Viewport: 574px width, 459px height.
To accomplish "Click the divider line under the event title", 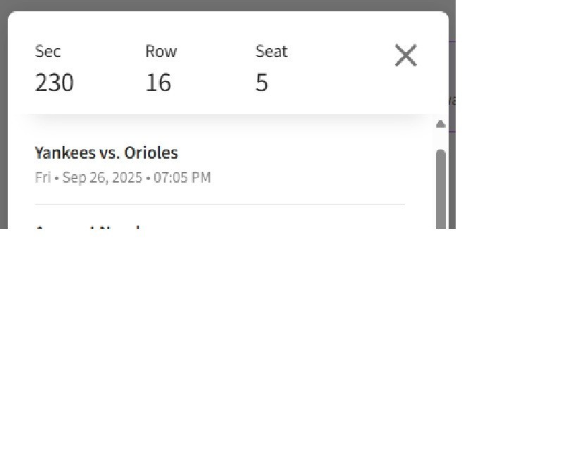I will [220, 203].
